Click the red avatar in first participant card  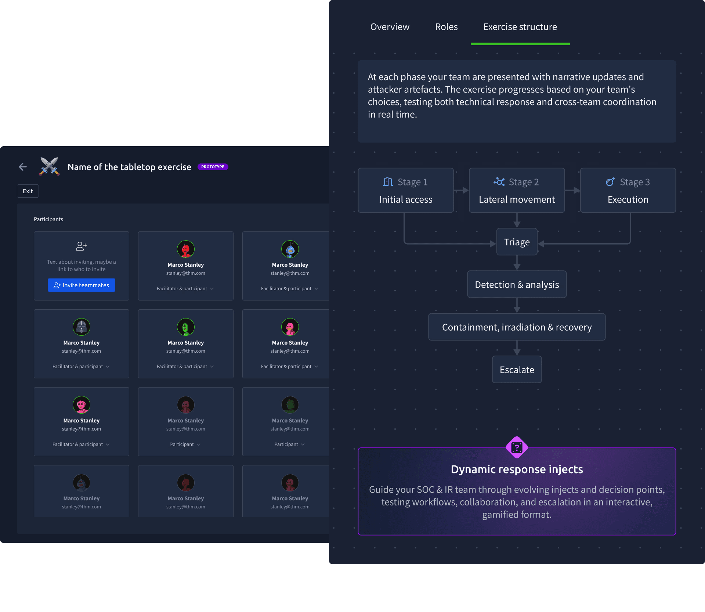point(185,249)
